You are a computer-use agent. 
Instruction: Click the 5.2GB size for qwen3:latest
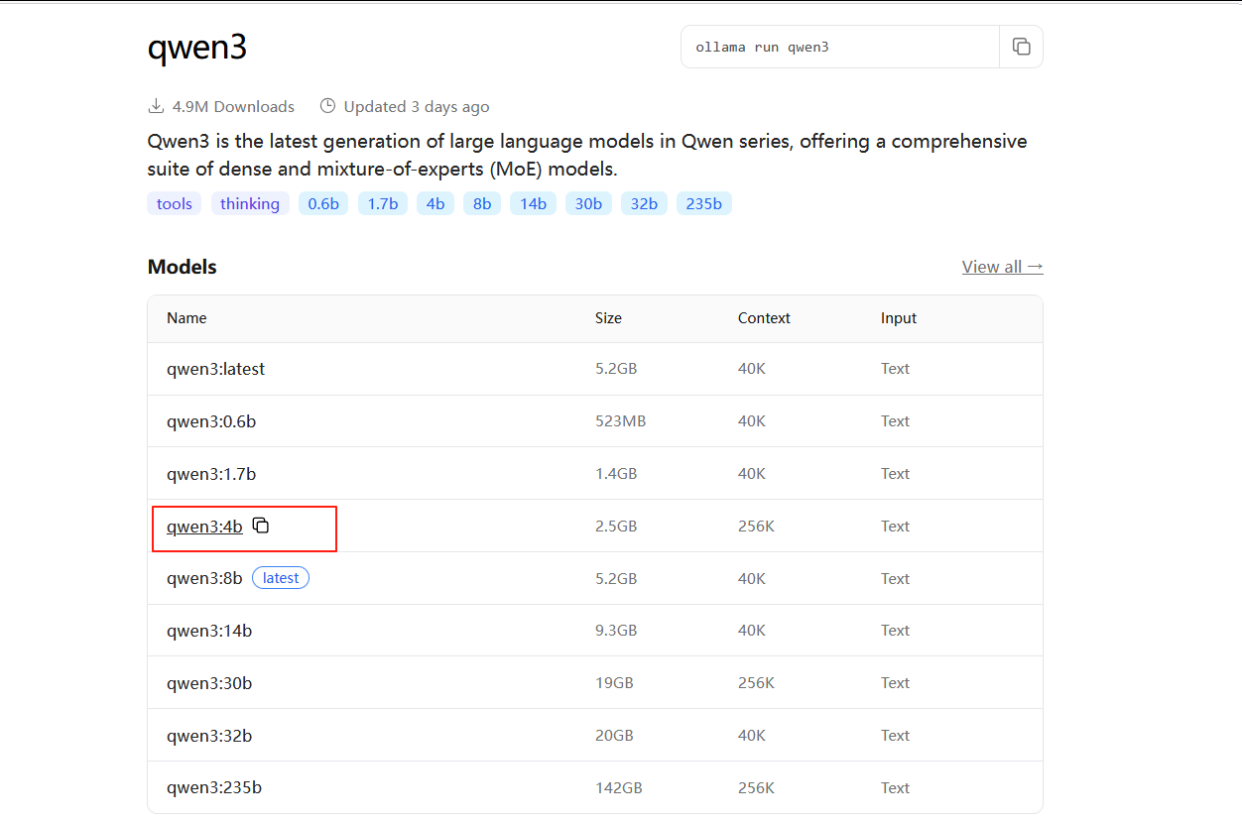[x=616, y=369]
